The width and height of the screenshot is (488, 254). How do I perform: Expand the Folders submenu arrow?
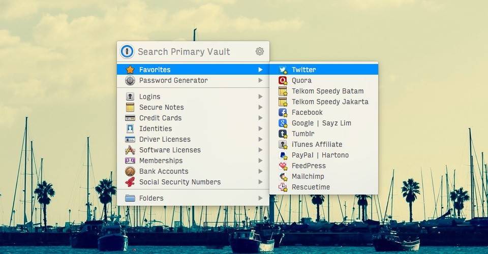260,198
